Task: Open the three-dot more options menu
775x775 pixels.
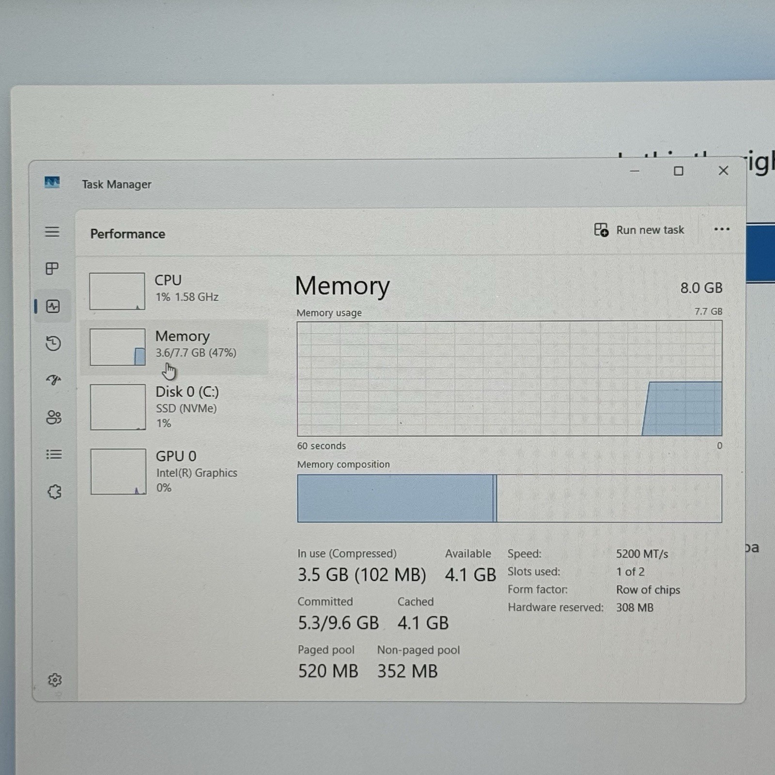Action: point(722,229)
